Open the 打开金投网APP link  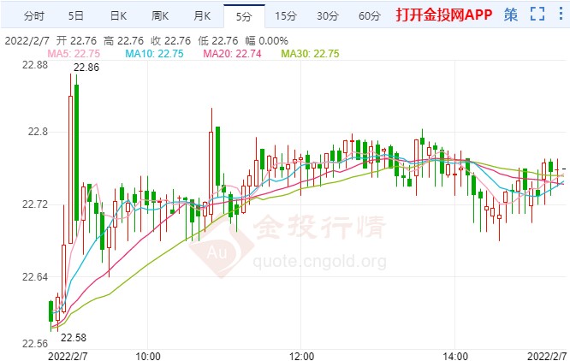click(x=444, y=15)
